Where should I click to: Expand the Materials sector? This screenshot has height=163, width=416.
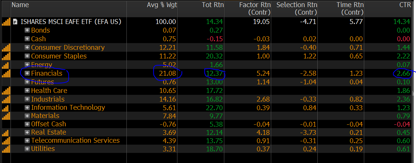27,116
